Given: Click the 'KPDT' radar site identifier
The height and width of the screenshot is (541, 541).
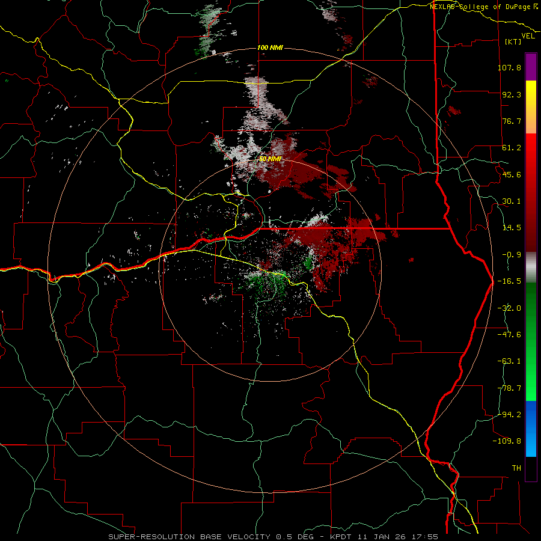Looking at the screenshot, I should click(340, 537).
